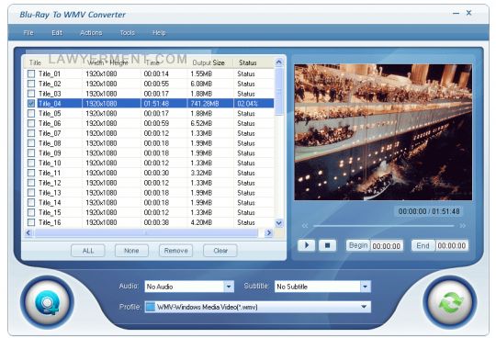Close the Blu-Ray To WMV Converter window
The width and height of the screenshot is (496, 338).
pyautogui.click(x=468, y=13)
